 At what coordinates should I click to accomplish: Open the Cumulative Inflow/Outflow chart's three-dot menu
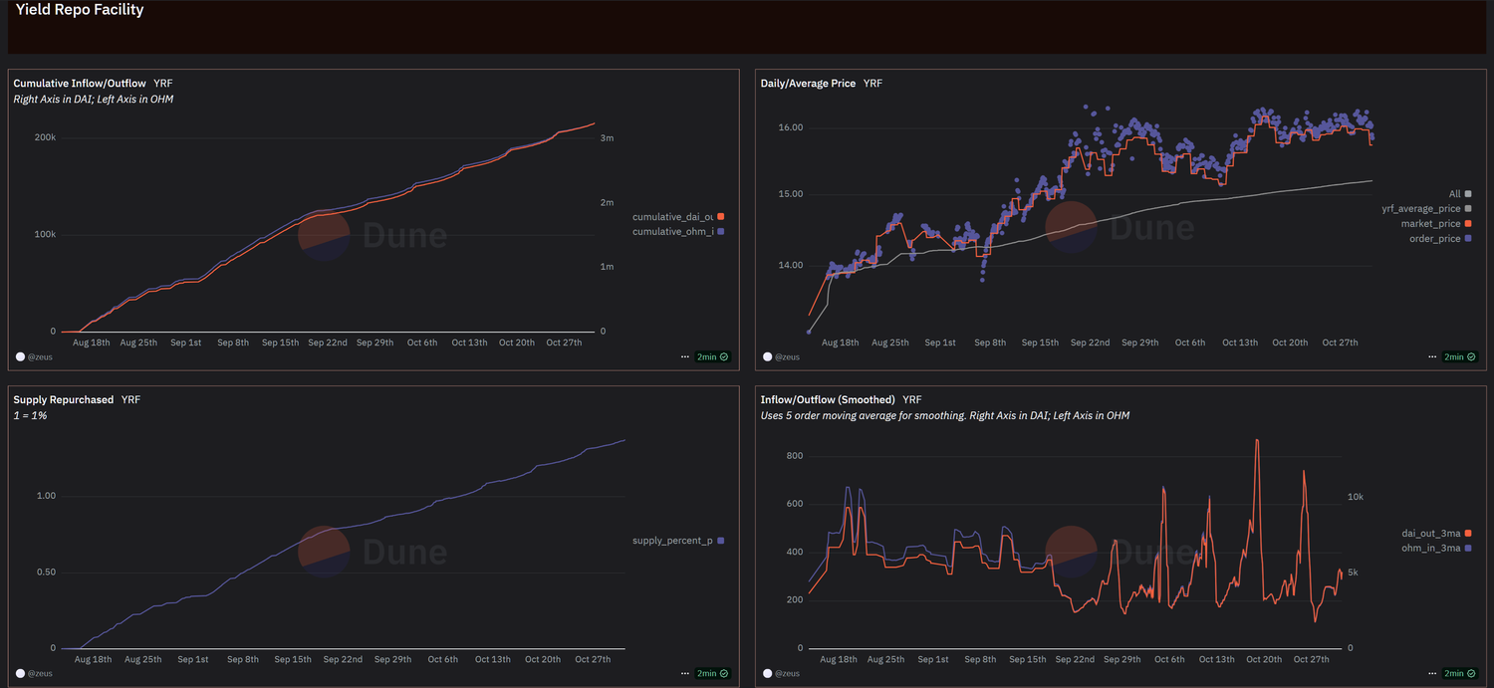[x=685, y=356]
